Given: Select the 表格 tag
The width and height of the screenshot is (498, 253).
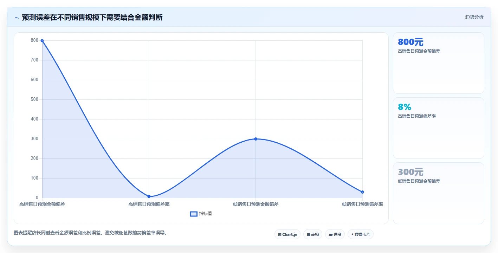Looking at the screenshot, I should [312, 234].
